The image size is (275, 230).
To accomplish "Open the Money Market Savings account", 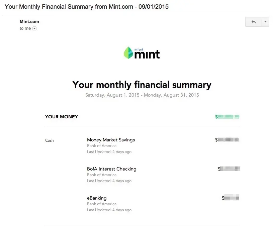I will 111,140.
